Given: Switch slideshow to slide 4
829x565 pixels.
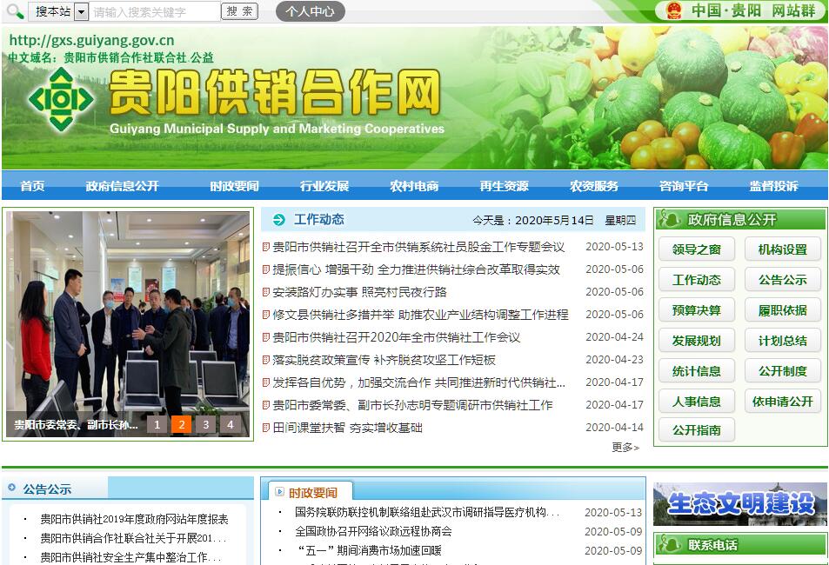Looking at the screenshot, I should [230, 424].
